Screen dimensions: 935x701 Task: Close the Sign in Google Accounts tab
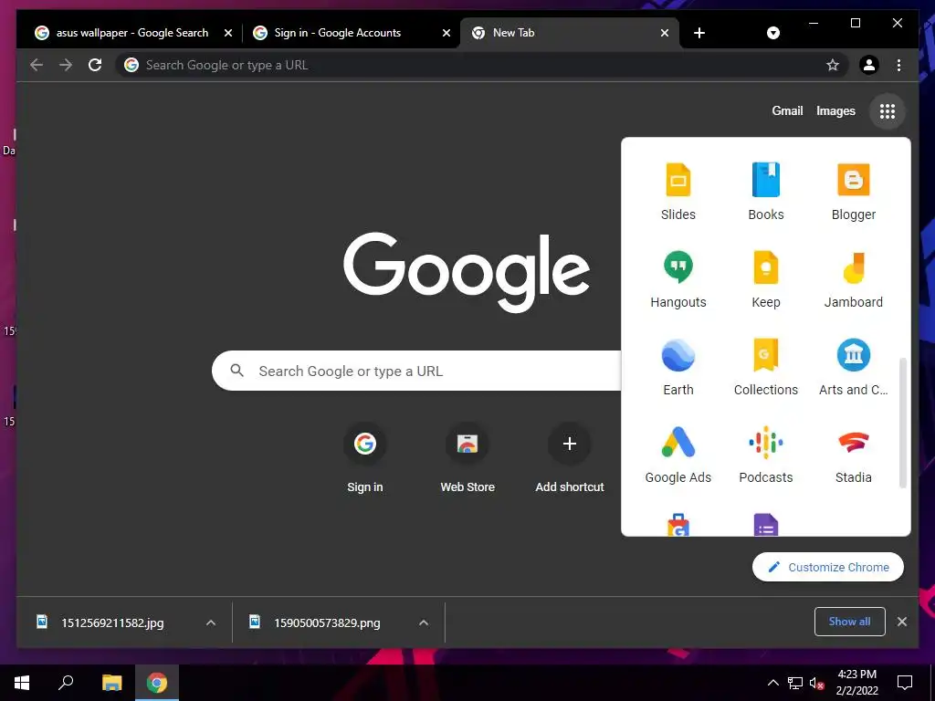[446, 33]
